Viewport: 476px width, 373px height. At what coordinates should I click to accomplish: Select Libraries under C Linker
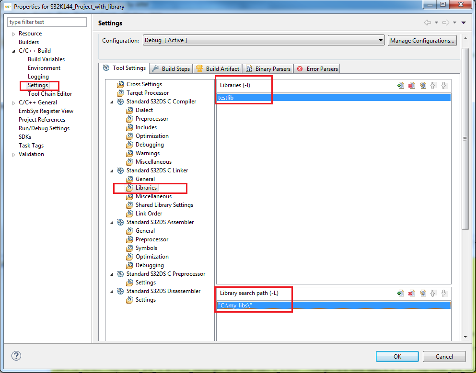pyautogui.click(x=146, y=188)
